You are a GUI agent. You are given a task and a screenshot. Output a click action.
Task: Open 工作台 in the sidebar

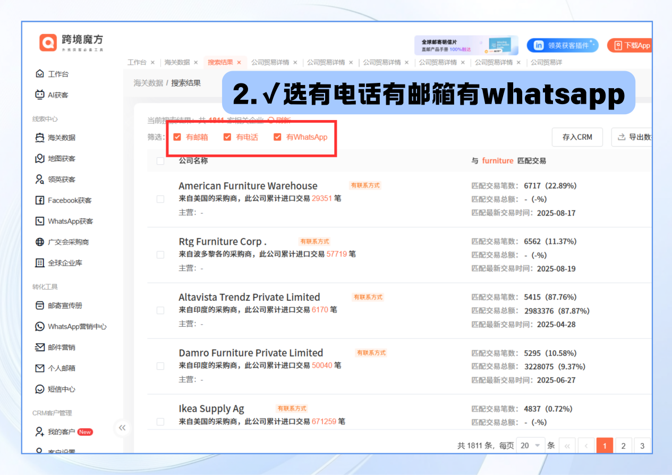click(52, 74)
